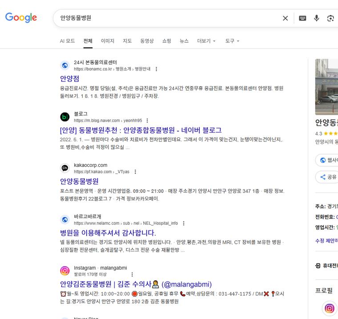Open the 지도 tab
This screenshot has height=319, width=338.
pyautogui.click(x=127, y=41)
